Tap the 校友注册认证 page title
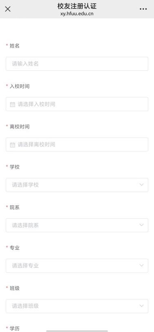The height and width of the screenshot is (332, 154). pos(77,6)
